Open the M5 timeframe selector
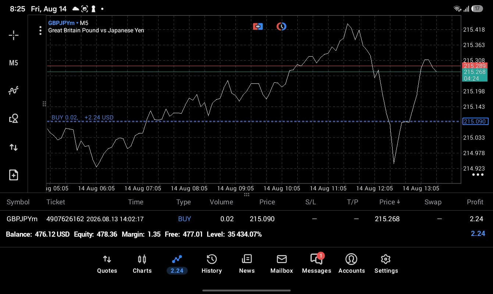 14,63
